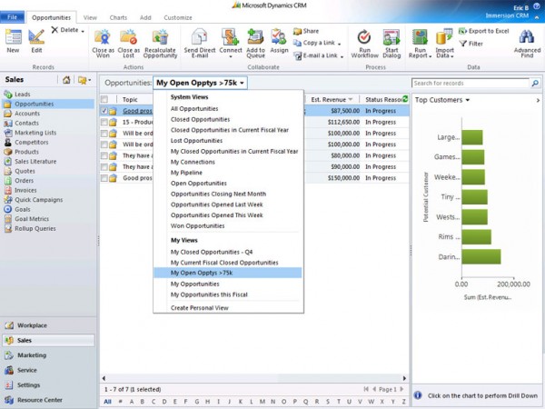Screen dimensions: 545x409
Task: Click the Connect icon
Action: (230, 36)
